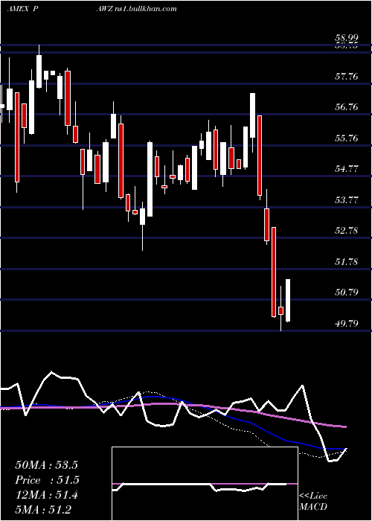Image resolution: width=372 pixels, height=521 pixels.
Task: Click the 12MA : 51.4 readout
Action: pos(46,495)
